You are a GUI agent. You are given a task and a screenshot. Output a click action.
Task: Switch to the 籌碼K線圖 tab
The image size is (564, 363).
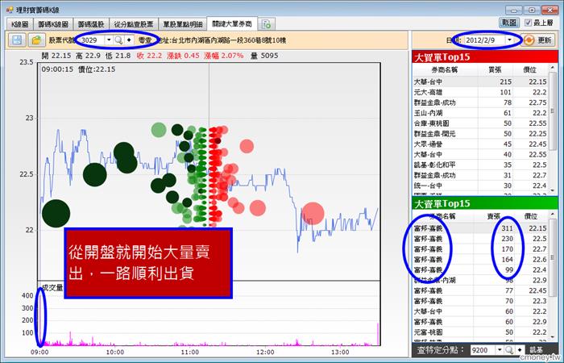click(x=53, y=24)
